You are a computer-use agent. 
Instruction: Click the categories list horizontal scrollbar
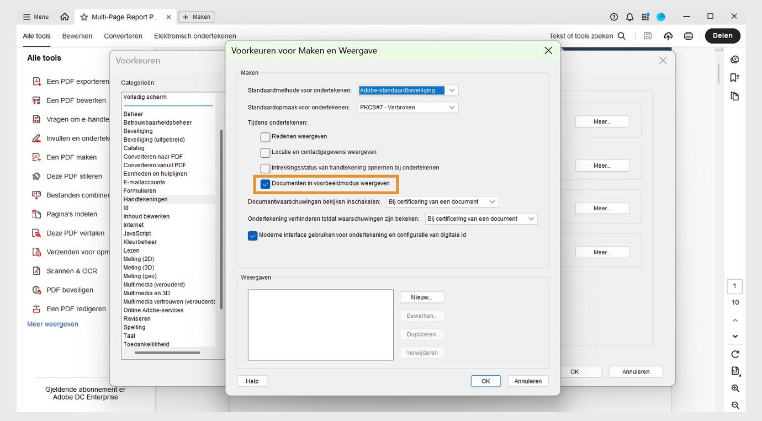pos(167,352)
